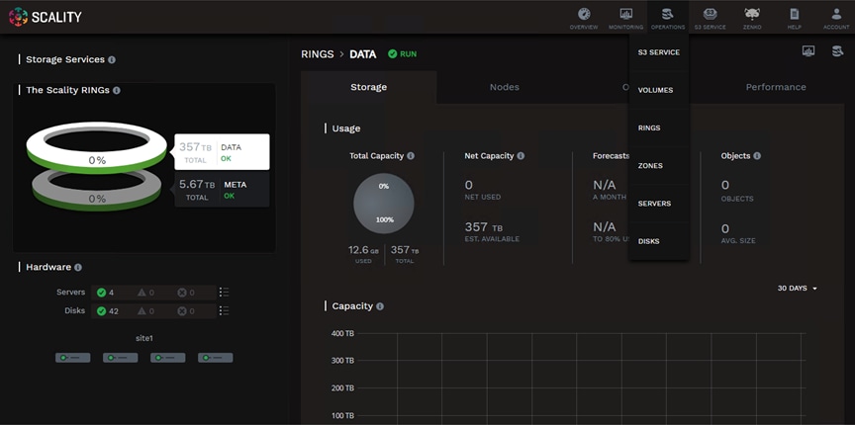This screenshot has height=425, width=855.
Task: Switch to the Performance tab
Action: (x=776, y=87)
